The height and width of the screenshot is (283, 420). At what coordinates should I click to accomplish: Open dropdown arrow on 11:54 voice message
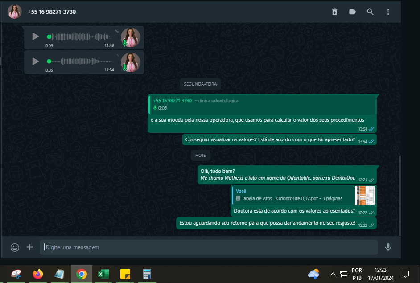click(x=117, y=55)
